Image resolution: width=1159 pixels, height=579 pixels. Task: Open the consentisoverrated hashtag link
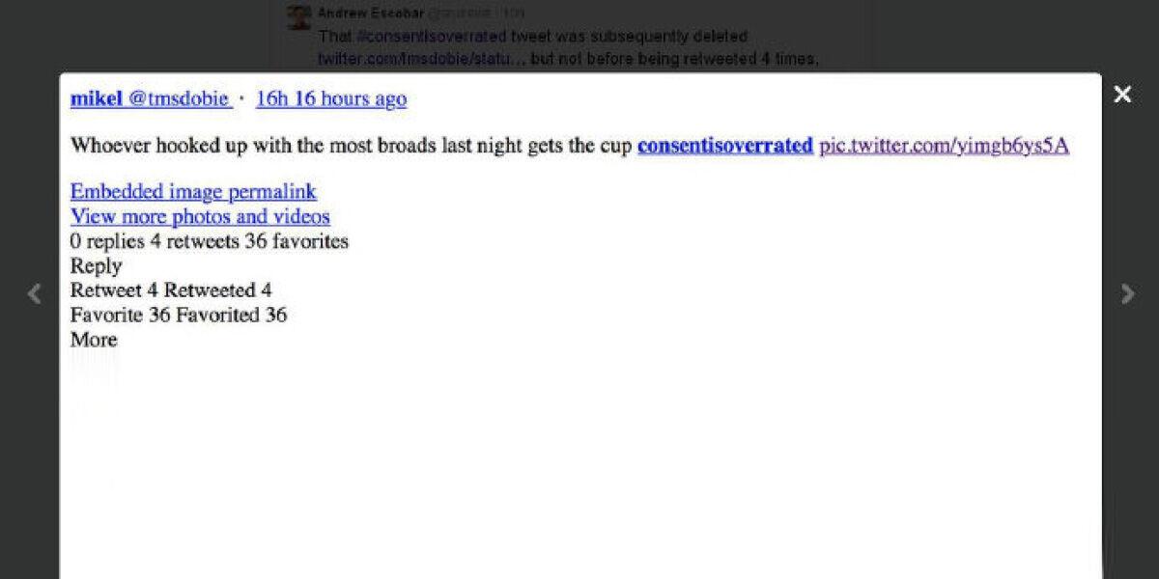coord(725,146)
